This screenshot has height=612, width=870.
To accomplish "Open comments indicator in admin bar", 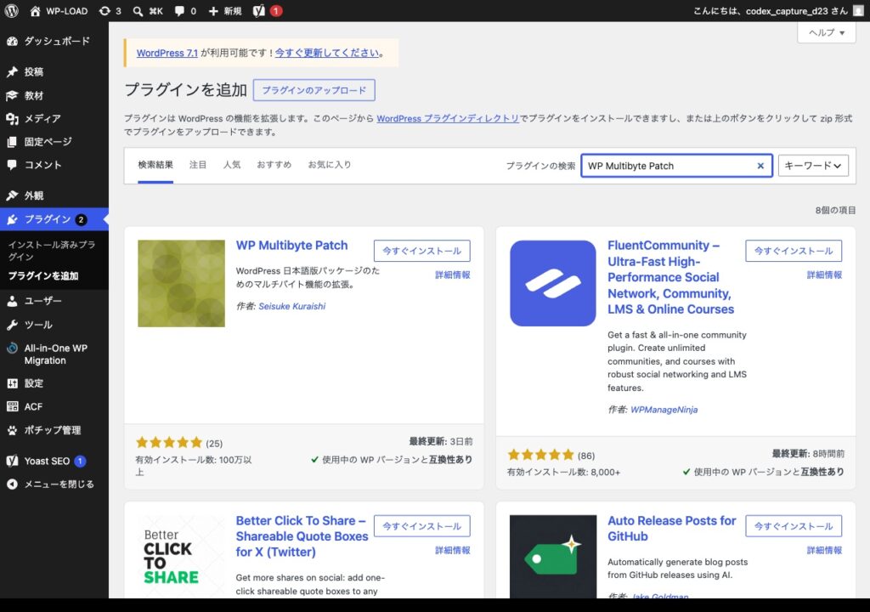I will pos(185,10).
